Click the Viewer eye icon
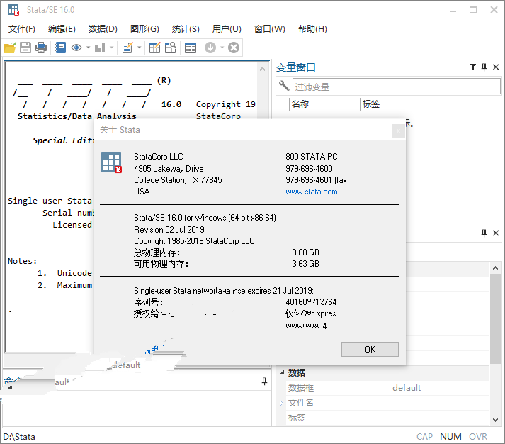The image size is (505, 444). (x=76, y=48)
